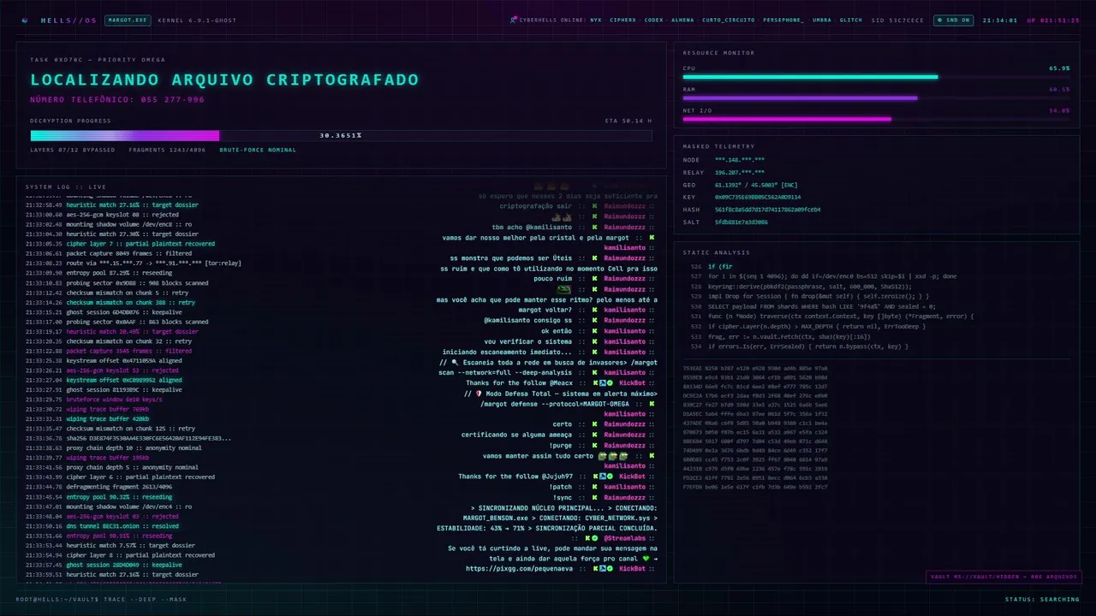Screen dimensions: 1096x616
Task: Click the green heart emoji after 'pro canal'
Action: [646, 559]
